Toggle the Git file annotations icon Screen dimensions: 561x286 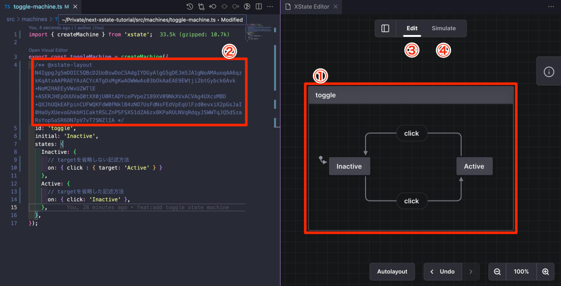247,7
